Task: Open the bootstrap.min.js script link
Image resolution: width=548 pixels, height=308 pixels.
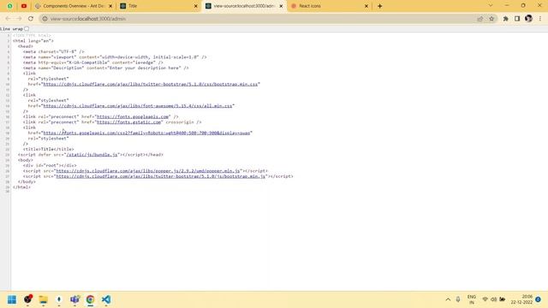Action: coord(161,176)
